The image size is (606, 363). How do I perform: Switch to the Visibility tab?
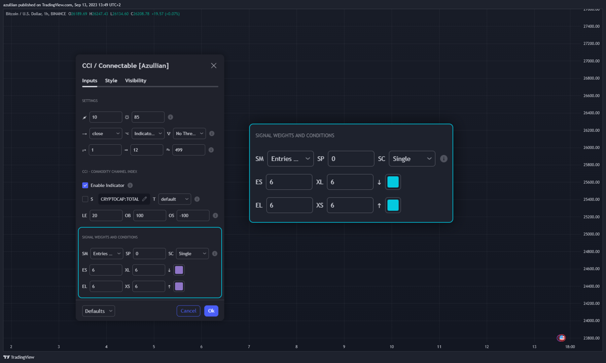[135, 81]
